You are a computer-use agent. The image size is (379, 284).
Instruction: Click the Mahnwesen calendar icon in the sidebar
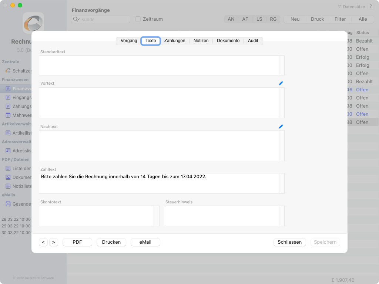click(8, 115)
